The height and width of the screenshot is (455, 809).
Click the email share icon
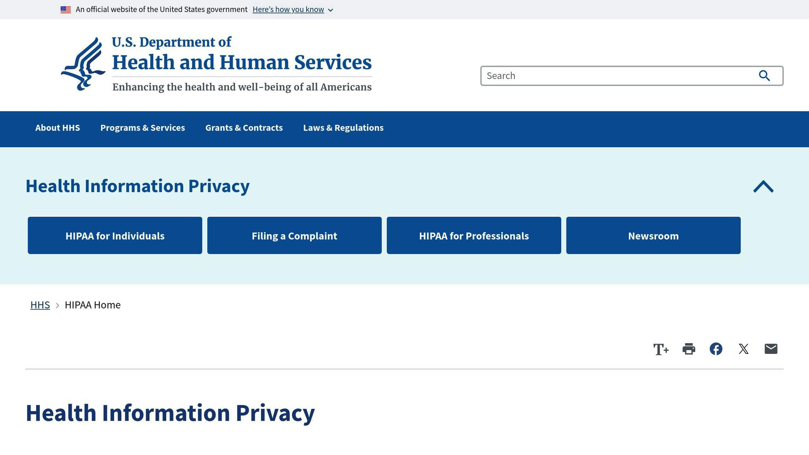click(x=770, y=349)
